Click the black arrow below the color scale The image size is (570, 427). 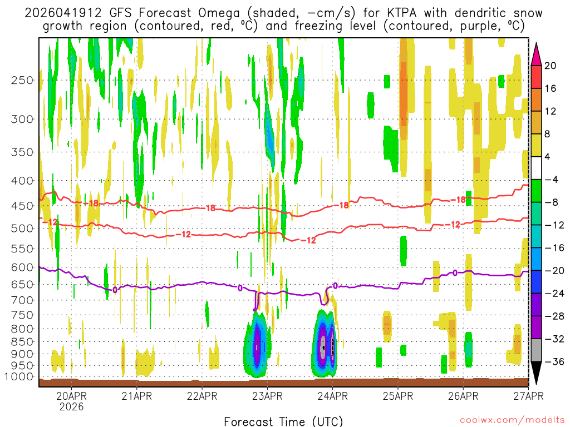(537, 373)
